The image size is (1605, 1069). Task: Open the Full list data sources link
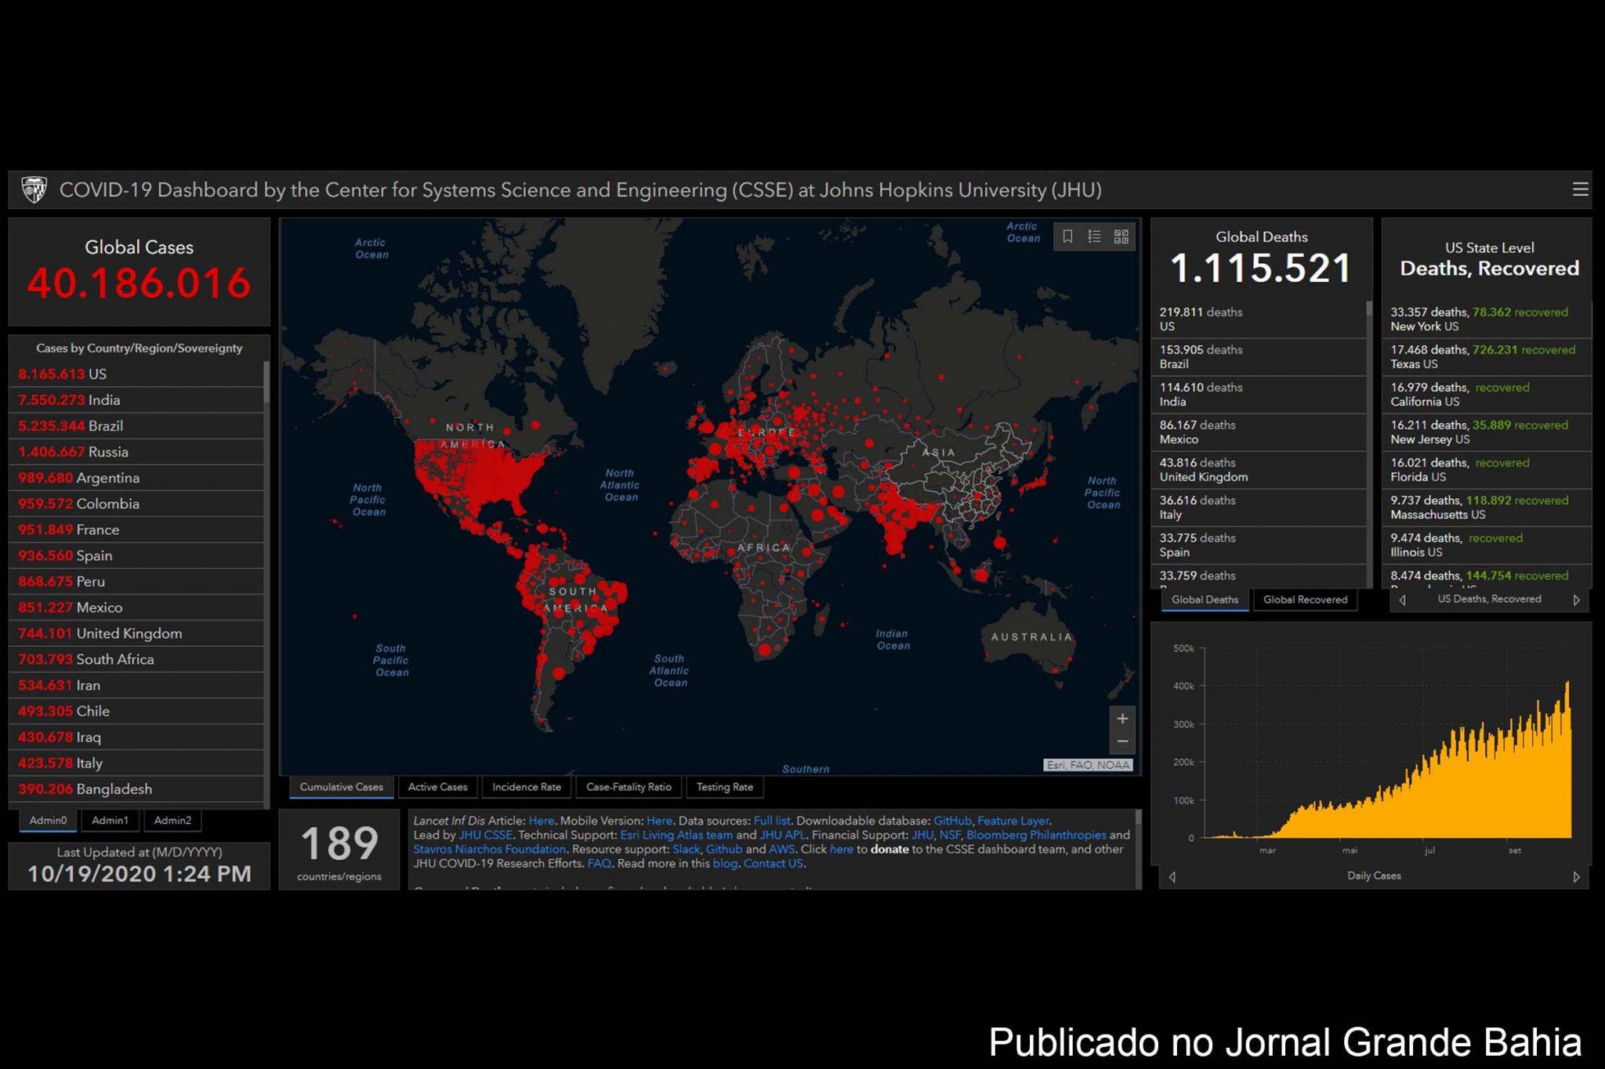(772, 821)
